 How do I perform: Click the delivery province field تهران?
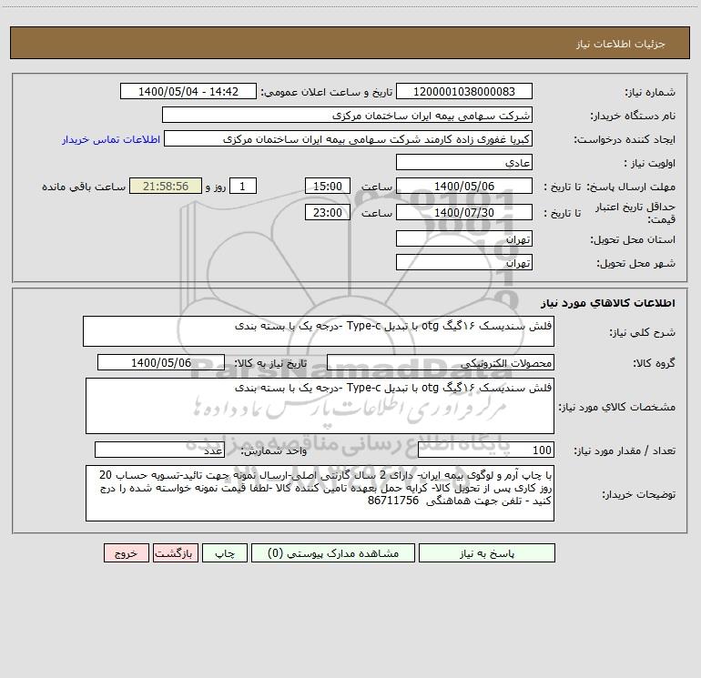pyautogui.click(x=464, y=239)
